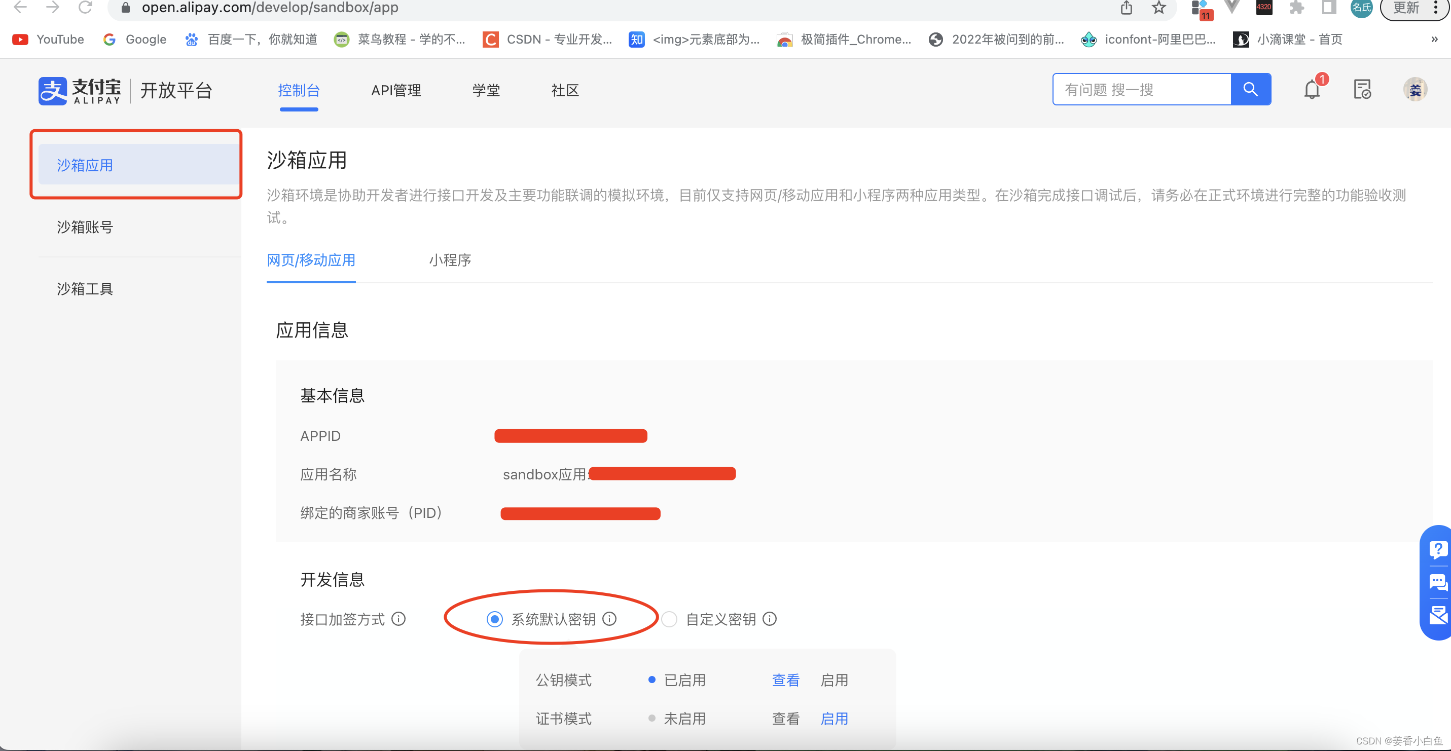Screen dimensions: 1451x751
Task: Open <img>元素底部为 bookmark
Action: pos(695,40)
